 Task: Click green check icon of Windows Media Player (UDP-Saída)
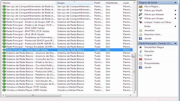click(4, 90)
